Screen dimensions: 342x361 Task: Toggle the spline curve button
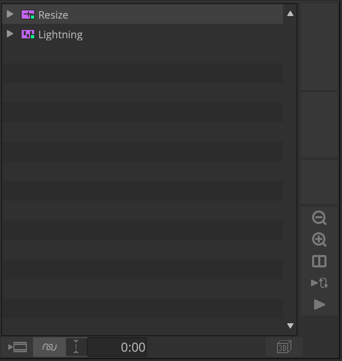coord(50,347)
